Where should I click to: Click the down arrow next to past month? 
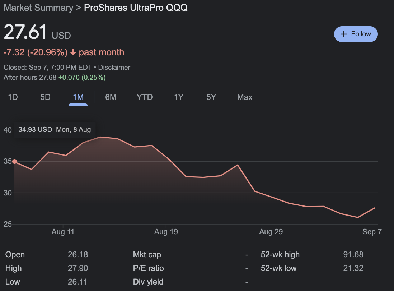73,52
